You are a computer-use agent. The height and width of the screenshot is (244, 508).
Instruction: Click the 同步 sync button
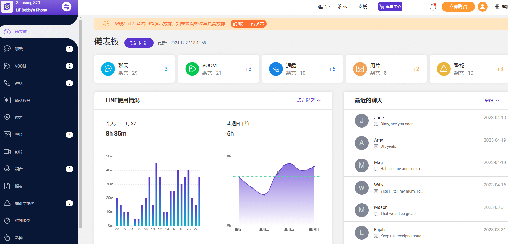pyautogui.click(x=139, y=43)
